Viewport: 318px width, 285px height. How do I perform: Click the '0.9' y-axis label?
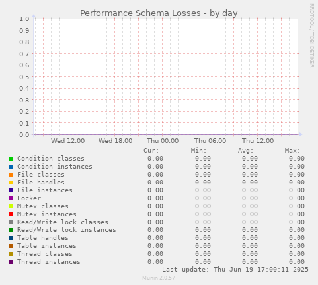(24, 30)
